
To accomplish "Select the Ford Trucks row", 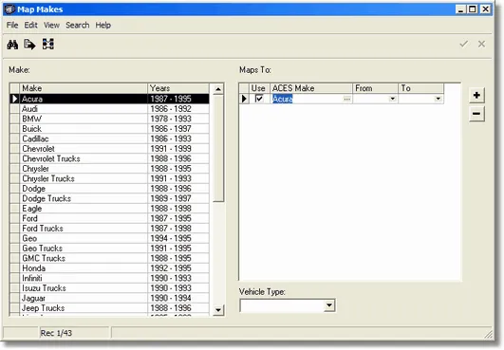I will (109, 229).
